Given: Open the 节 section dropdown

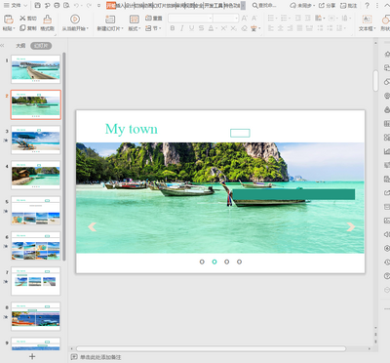Looking at the screenshot, I should coord(153,28).
